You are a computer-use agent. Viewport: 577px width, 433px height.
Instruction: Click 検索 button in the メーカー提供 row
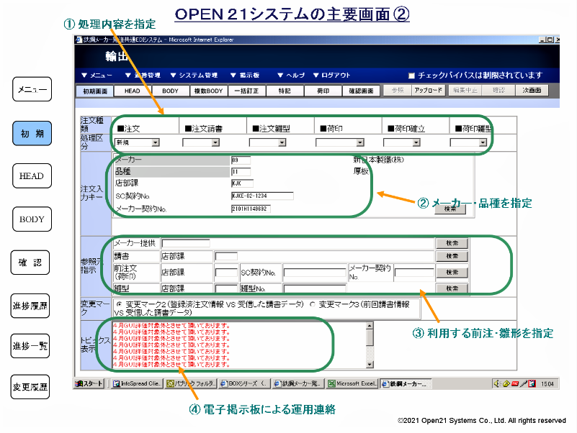tap(452, 243)
